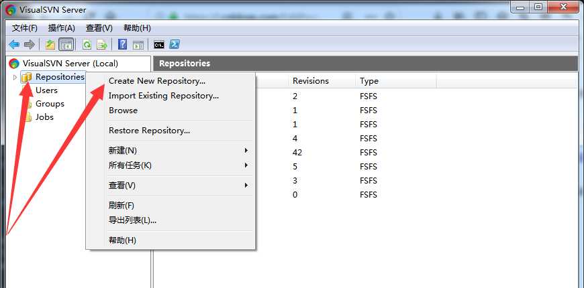Image resolution: width=584 pixels, height=288 pixels.
Task: Select VisualSVN Server (Local) root node
Action: (x=70, y=64)
